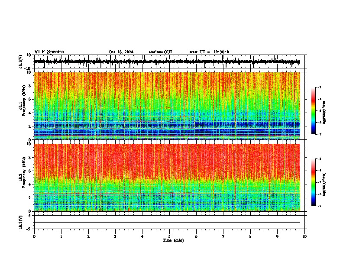Click the ch.2 color scale log(PSD) label
The image size is (343, 265).
tap(324, 184)
